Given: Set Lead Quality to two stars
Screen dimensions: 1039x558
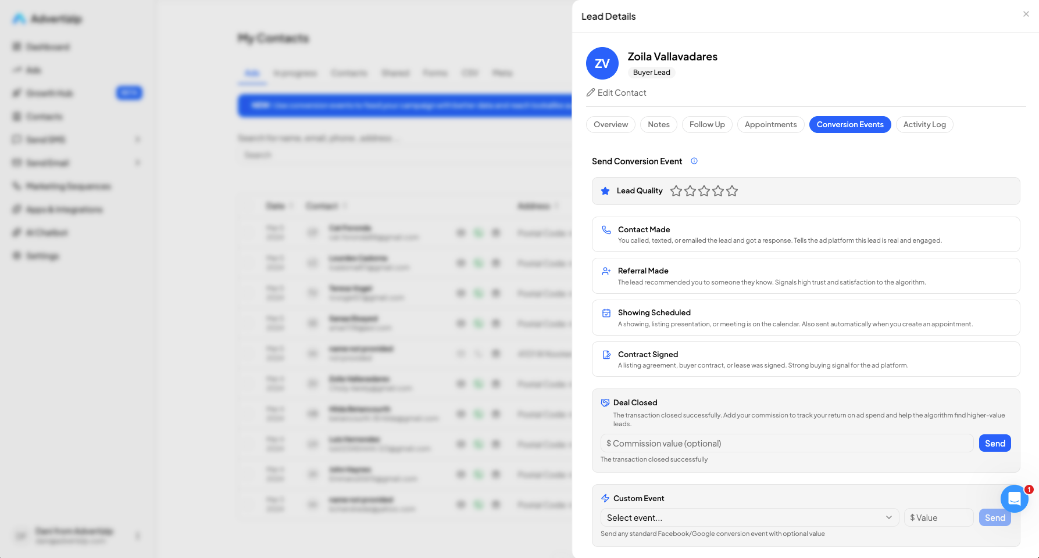Looking at the screenshot, I should (x=690, y=191).
